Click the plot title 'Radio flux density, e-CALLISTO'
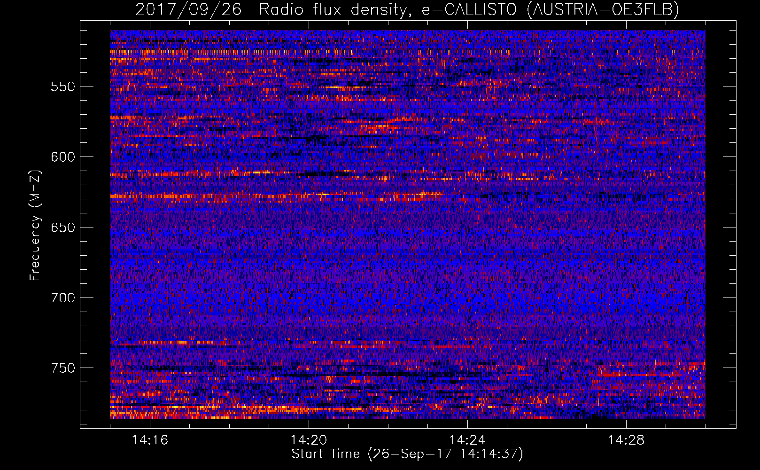760x470 pixels. coord(388,9)
